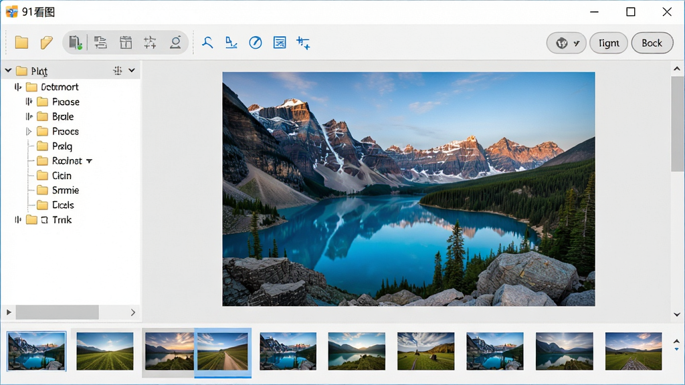Click the thumbnail strip blue down arrow

pos(676,349)
